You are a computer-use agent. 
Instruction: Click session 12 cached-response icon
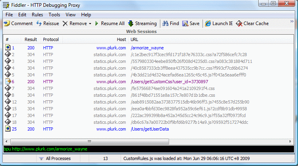8,102
